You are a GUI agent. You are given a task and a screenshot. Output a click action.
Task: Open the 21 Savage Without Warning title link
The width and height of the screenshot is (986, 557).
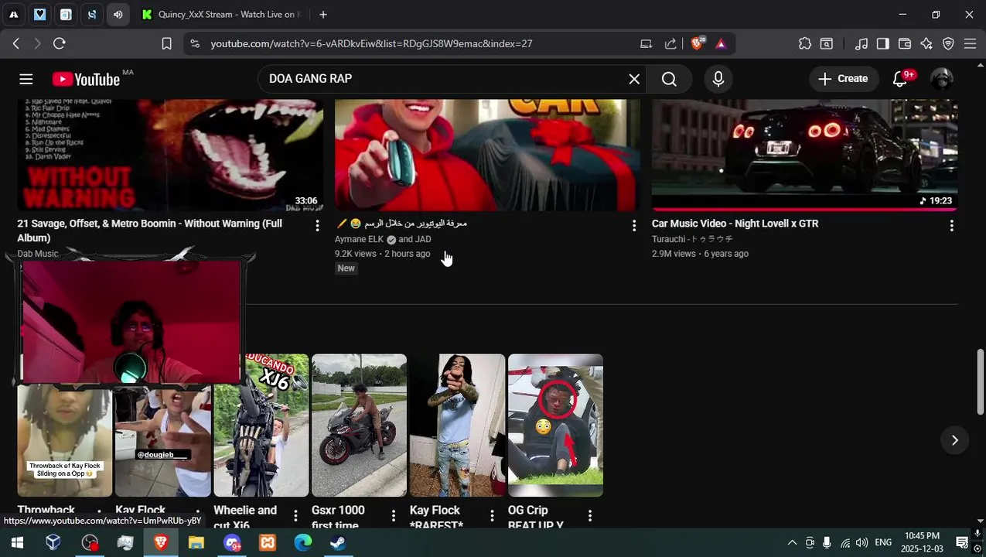tap(150, 231)
